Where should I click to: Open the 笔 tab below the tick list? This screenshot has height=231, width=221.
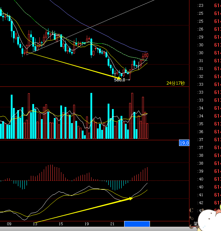click(x=196, y=224)
